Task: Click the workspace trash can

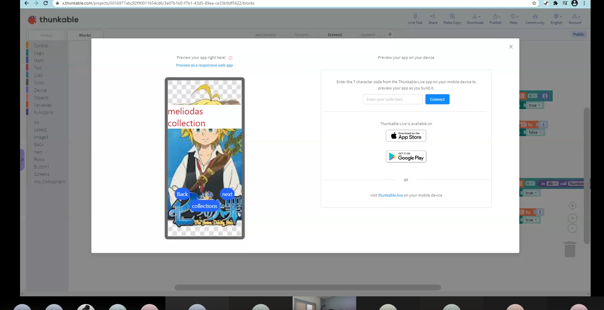Action: point(570,249)
